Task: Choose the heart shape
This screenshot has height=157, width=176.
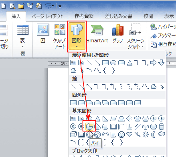Action: [129, 134]
